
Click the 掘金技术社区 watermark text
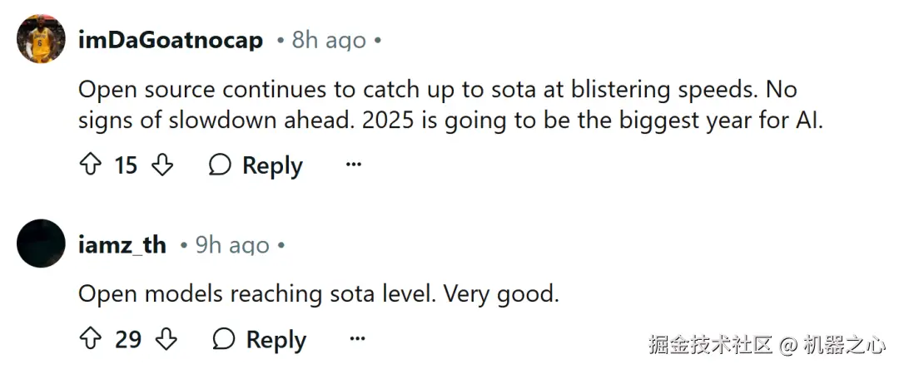pos(711,345)
